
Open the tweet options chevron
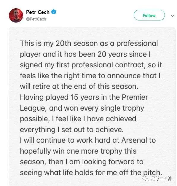point(172,15)
